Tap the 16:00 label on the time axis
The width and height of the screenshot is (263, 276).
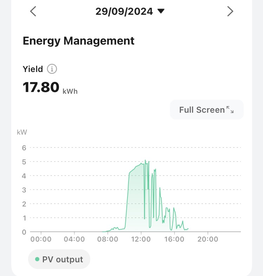tap(174, 239)
